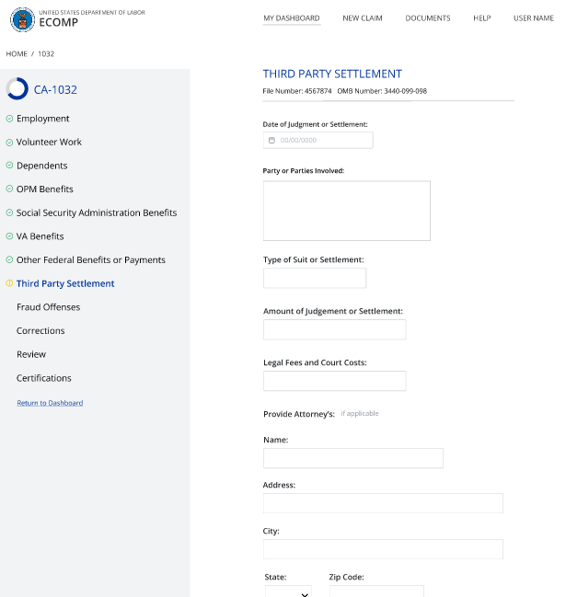This screenshot has width=566, height=597.
Task: Click the Department of Labor seal logo
Action: coord(22,18)
